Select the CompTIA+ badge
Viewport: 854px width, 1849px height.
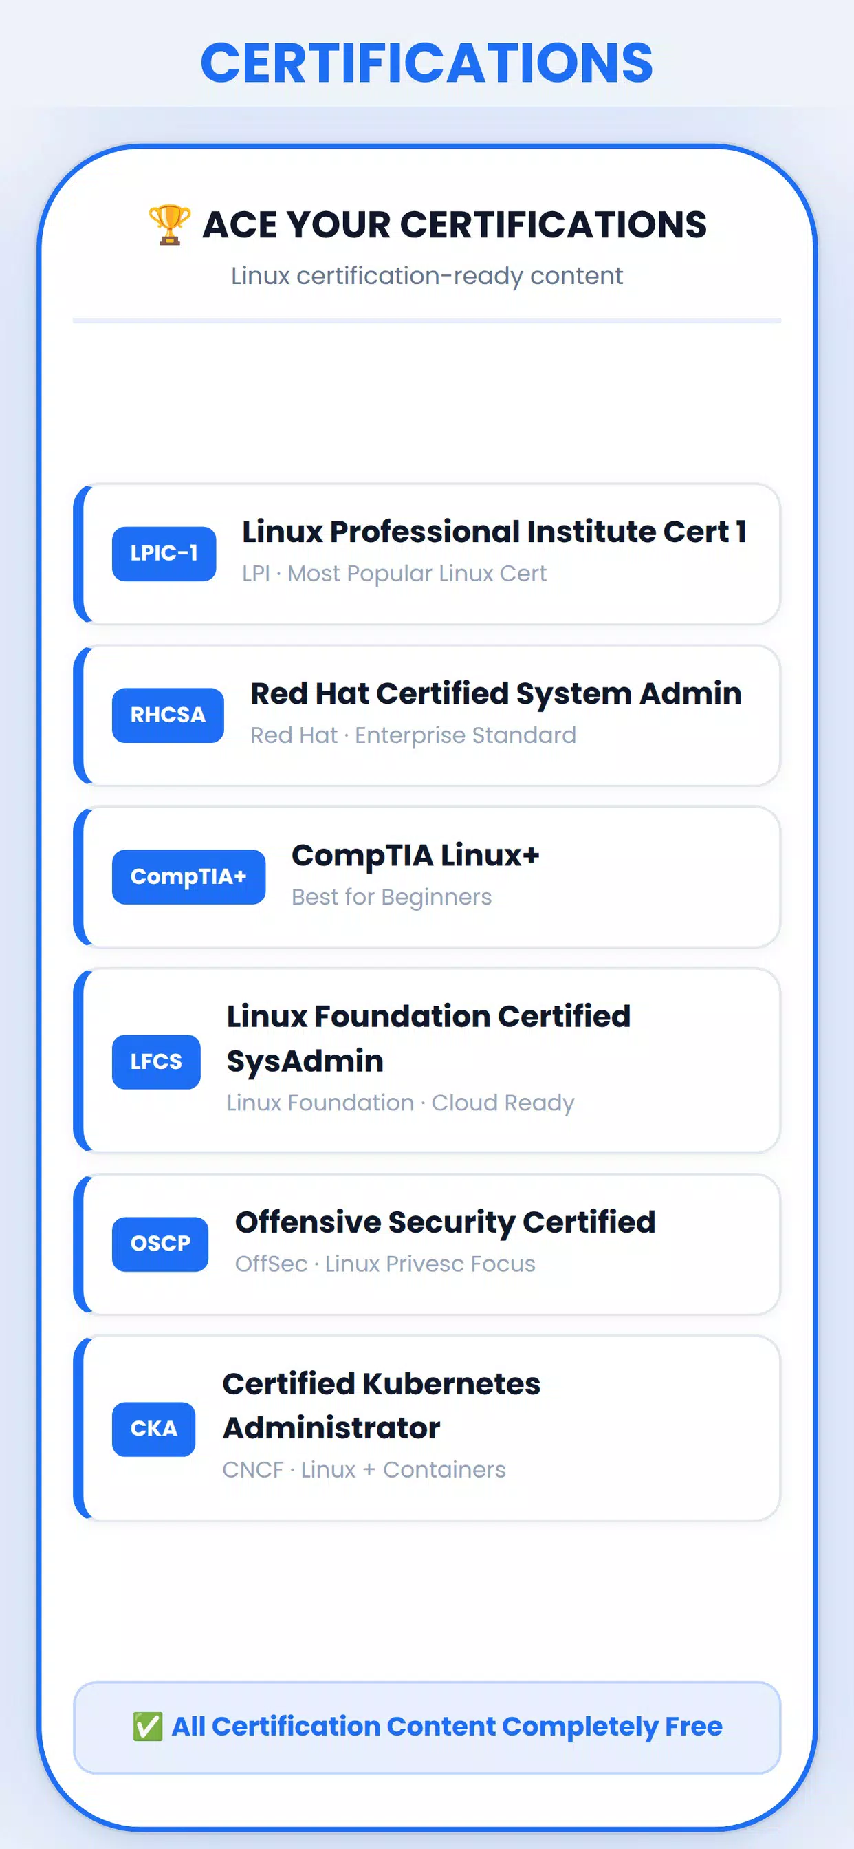(188, 876)
